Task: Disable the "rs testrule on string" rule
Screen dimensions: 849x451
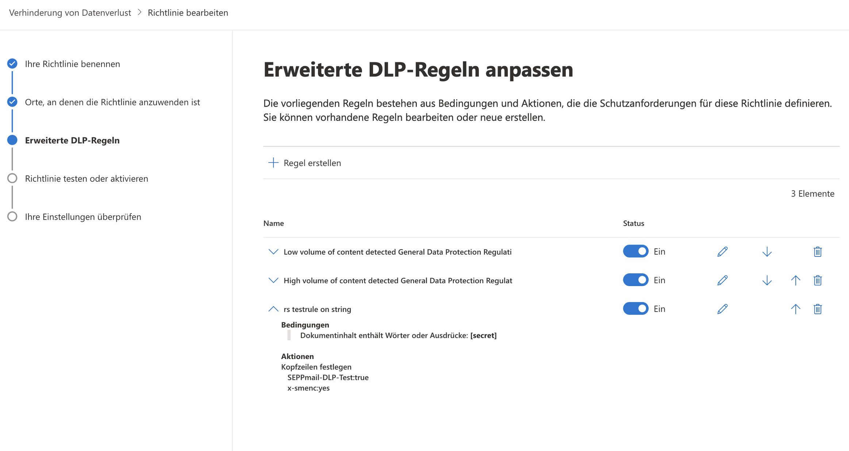Action: pos(635,308)
